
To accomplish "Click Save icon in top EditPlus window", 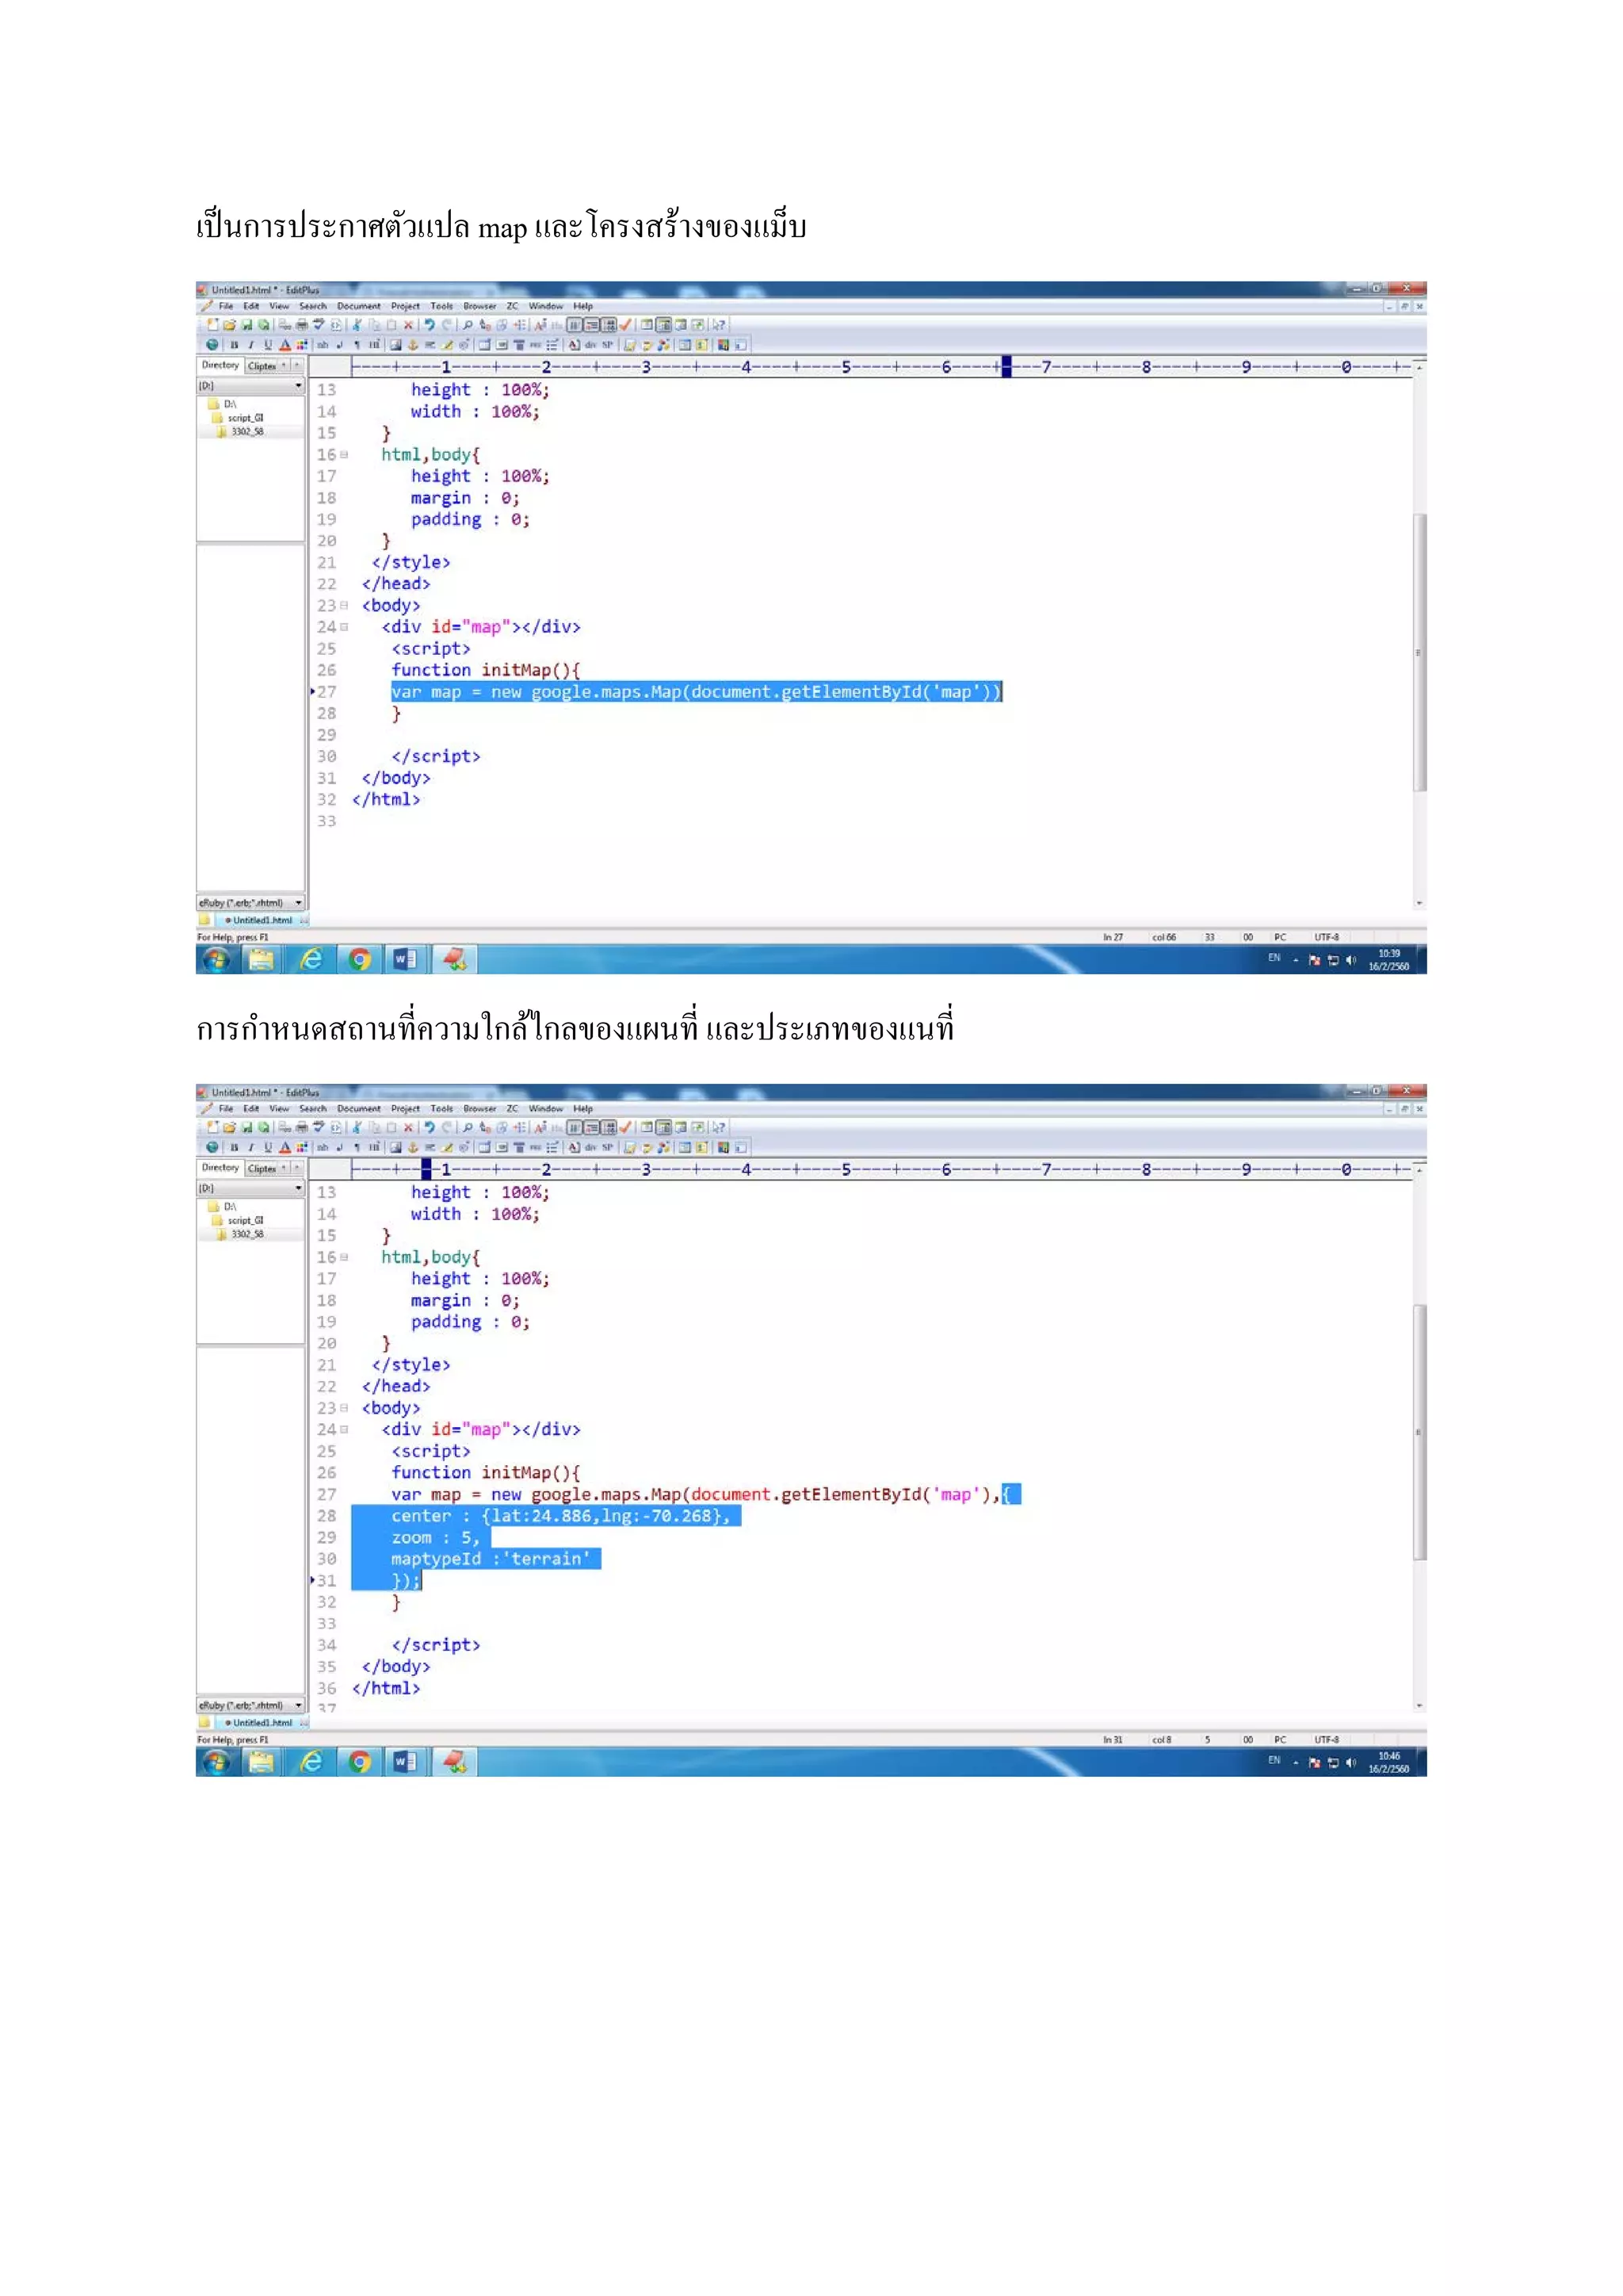I will (246, 325).
